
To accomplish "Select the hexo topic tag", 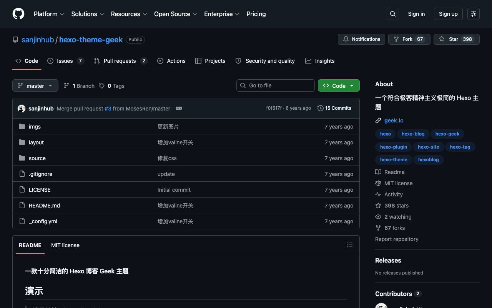I will coord(386,134).
